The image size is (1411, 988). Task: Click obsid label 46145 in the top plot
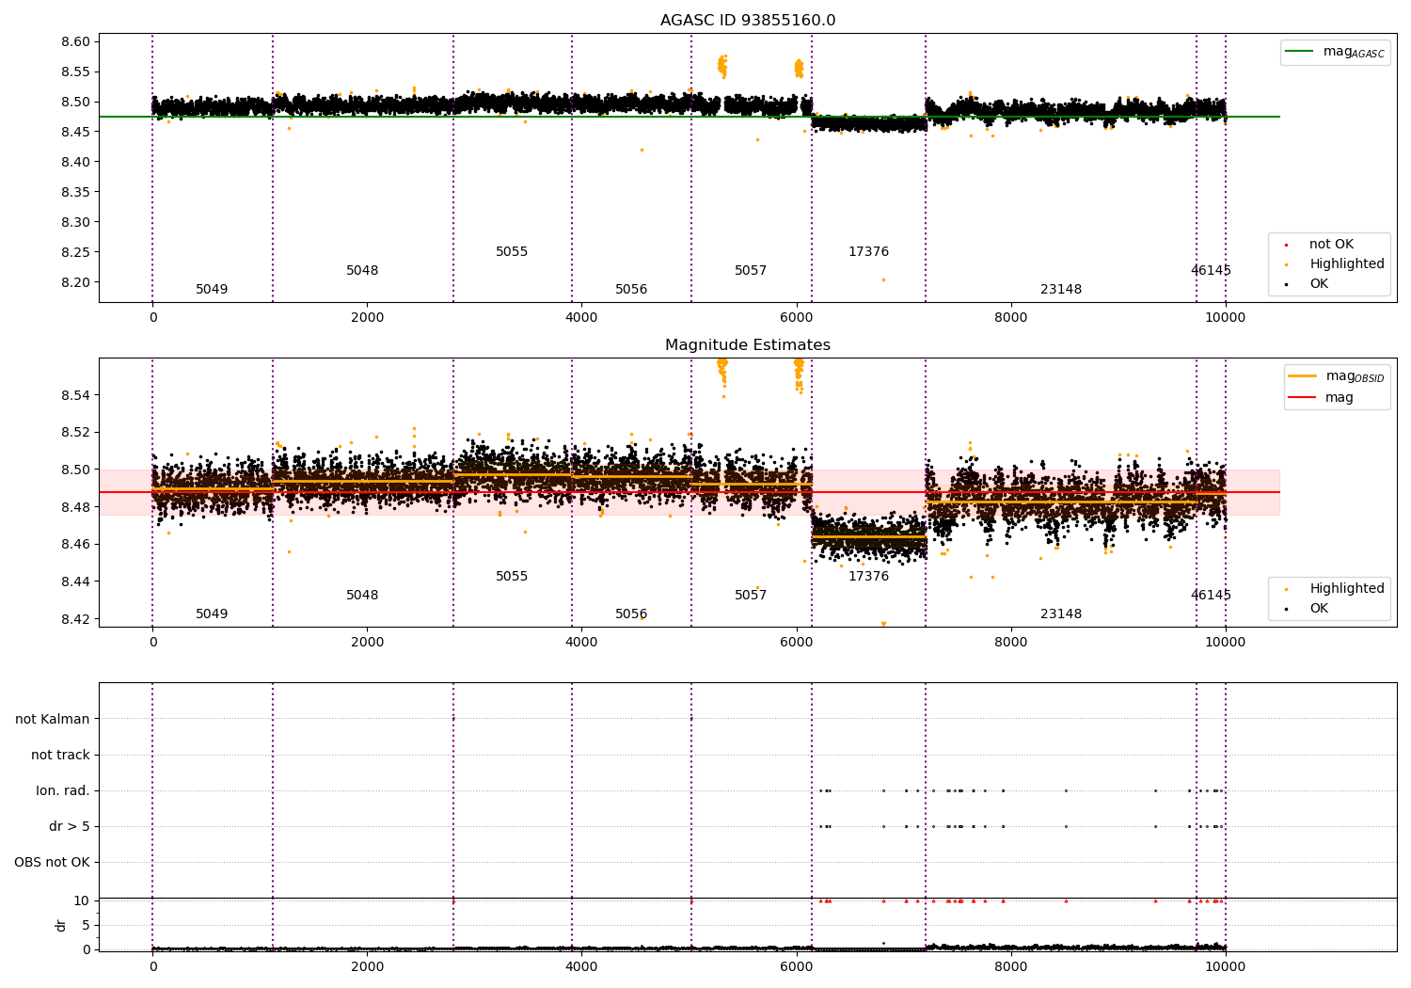pyautogui.click(x=1211, y=271)
